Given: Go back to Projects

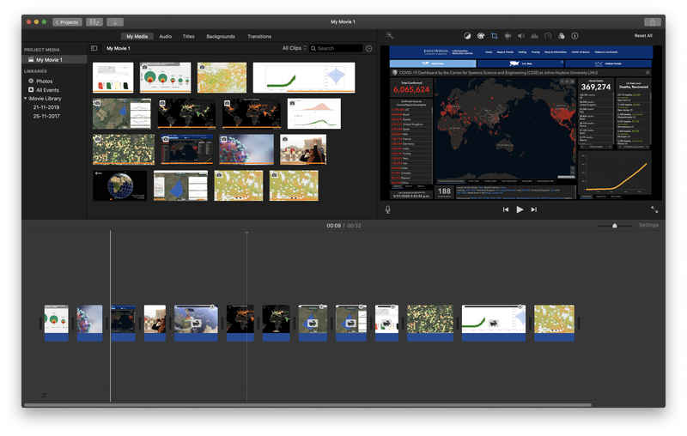Looking at the screenshot, I should [x=68, y=21].
